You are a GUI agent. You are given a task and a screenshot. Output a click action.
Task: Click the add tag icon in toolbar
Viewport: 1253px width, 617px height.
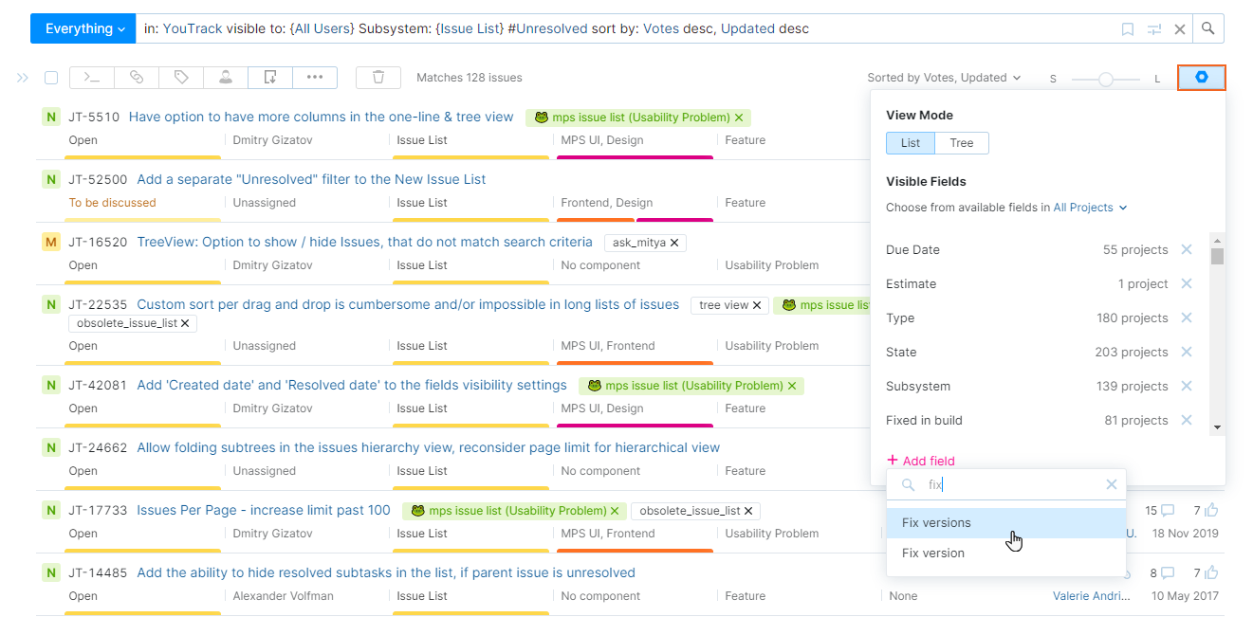click(181, 78)
